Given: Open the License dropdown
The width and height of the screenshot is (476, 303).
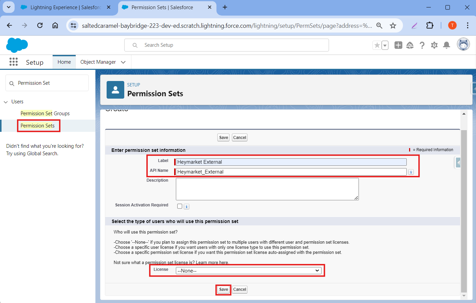Looking at the screenshot, I should point(249,270).
